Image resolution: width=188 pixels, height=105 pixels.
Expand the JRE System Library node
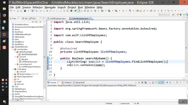(x=13, y=74)
